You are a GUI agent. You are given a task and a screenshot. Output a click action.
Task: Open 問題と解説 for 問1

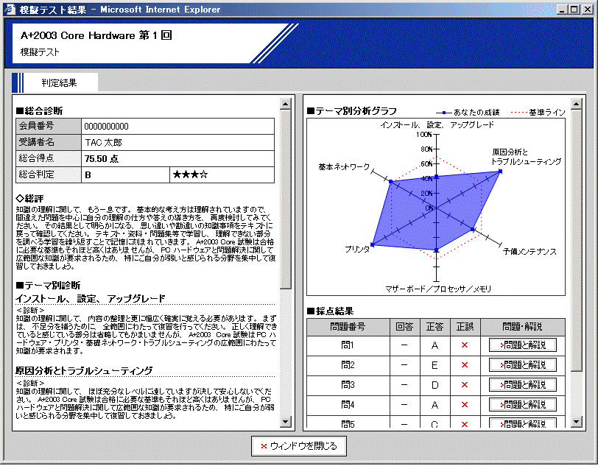[x=522, y=345]
